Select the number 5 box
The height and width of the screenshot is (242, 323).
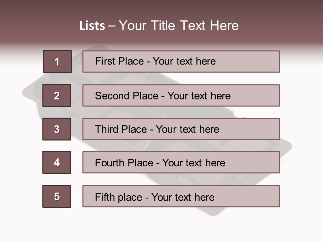[x=57, y=196]
